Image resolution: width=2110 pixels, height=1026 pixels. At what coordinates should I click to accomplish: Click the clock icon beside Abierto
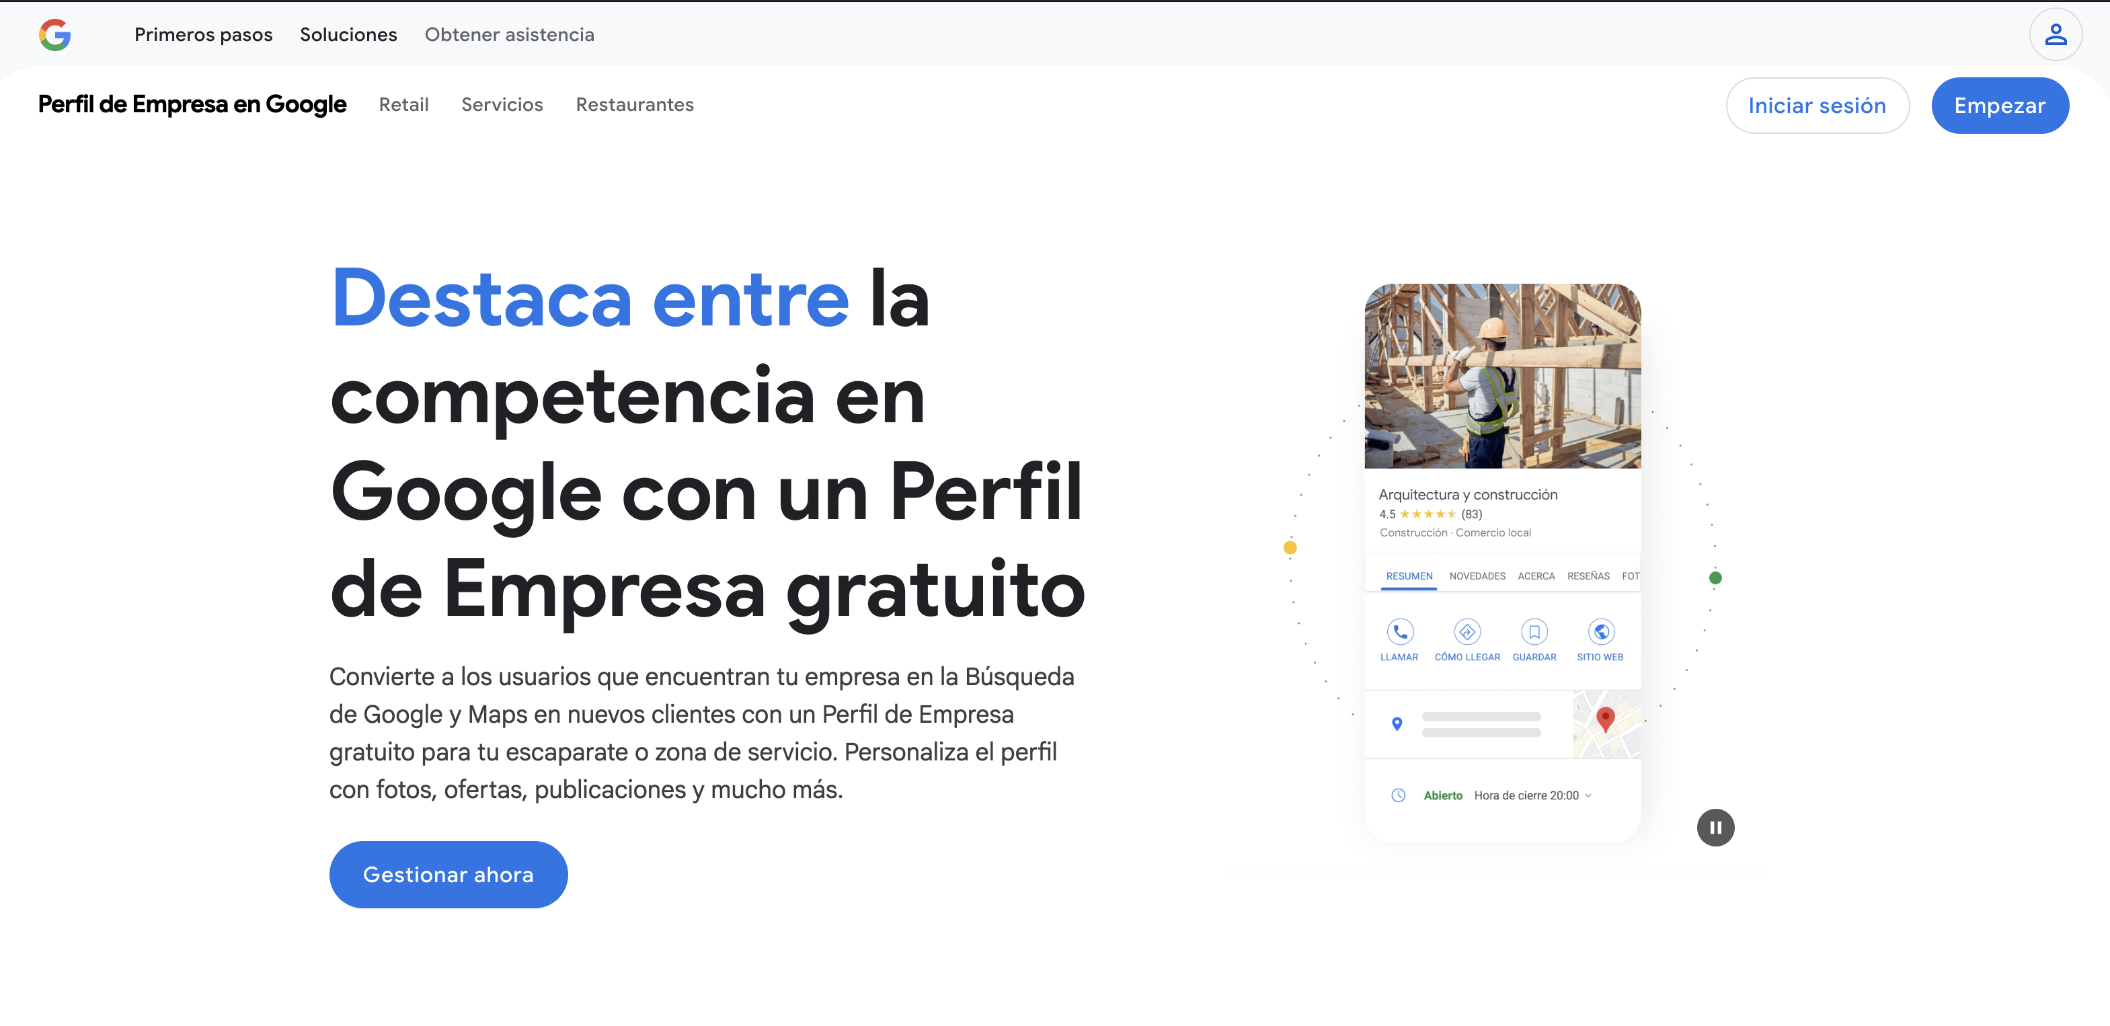pyautogui.click(x=1398, y=795)
